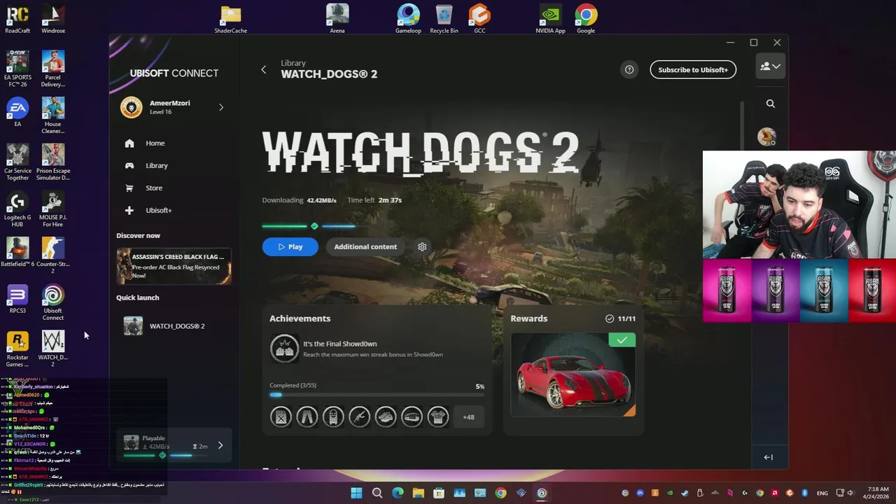Open the search magnifier in Ubisoft Connect
Image resolution: width=896 pixels, height=504 pixels.
(x=770, y=104)
